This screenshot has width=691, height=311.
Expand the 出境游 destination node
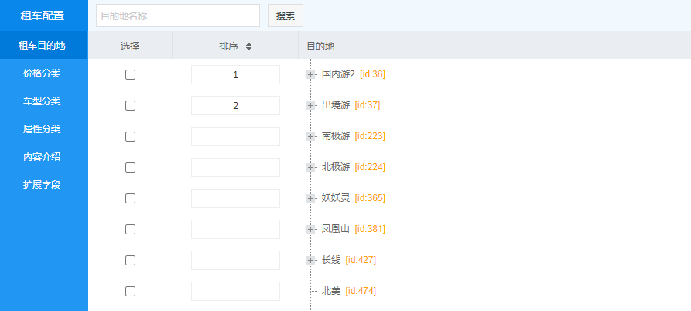click(311, 105)
